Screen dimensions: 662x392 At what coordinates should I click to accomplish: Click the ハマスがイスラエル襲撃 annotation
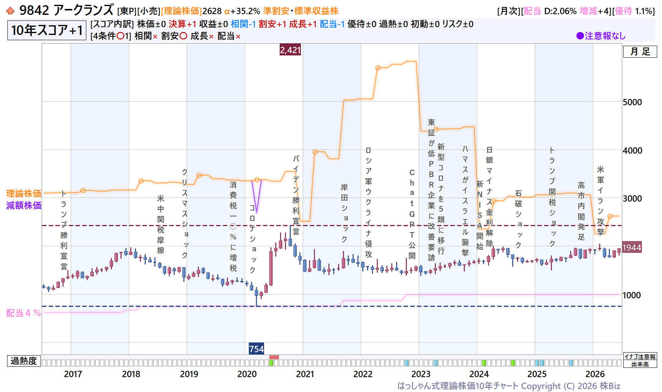click(465, 200)
